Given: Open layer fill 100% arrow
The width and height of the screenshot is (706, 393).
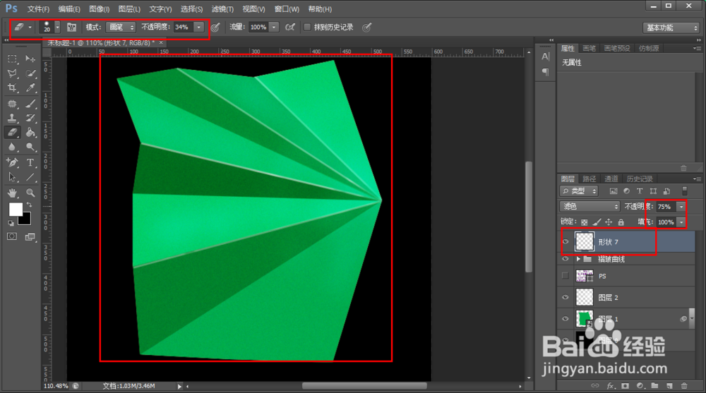Looking at the screenshot, I should click(681, 222).
